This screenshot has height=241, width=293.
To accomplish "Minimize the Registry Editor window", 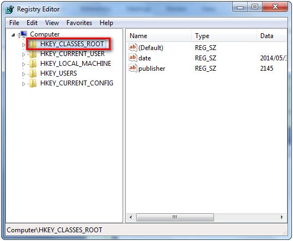I will point(240,7).
